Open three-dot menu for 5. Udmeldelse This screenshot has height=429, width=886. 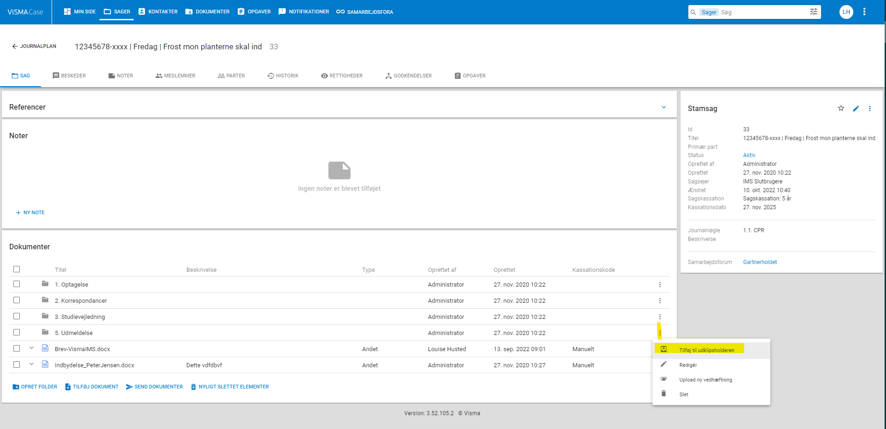(660, 333)
